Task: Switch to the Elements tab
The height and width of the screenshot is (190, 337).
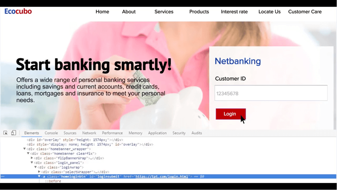Action: pyautogui.click(x=32, y=133)
